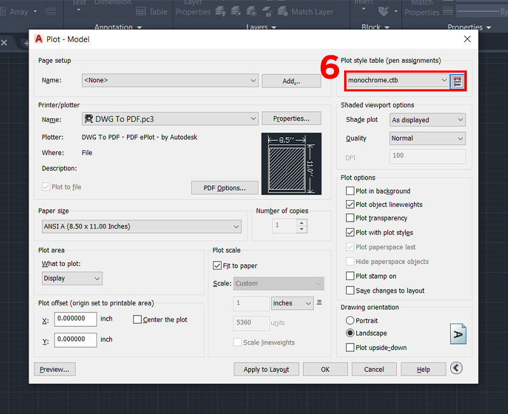This screenshot has height=414, width=508.
Task: Select the Portrait orientation radio button
Action: point(350,321)
